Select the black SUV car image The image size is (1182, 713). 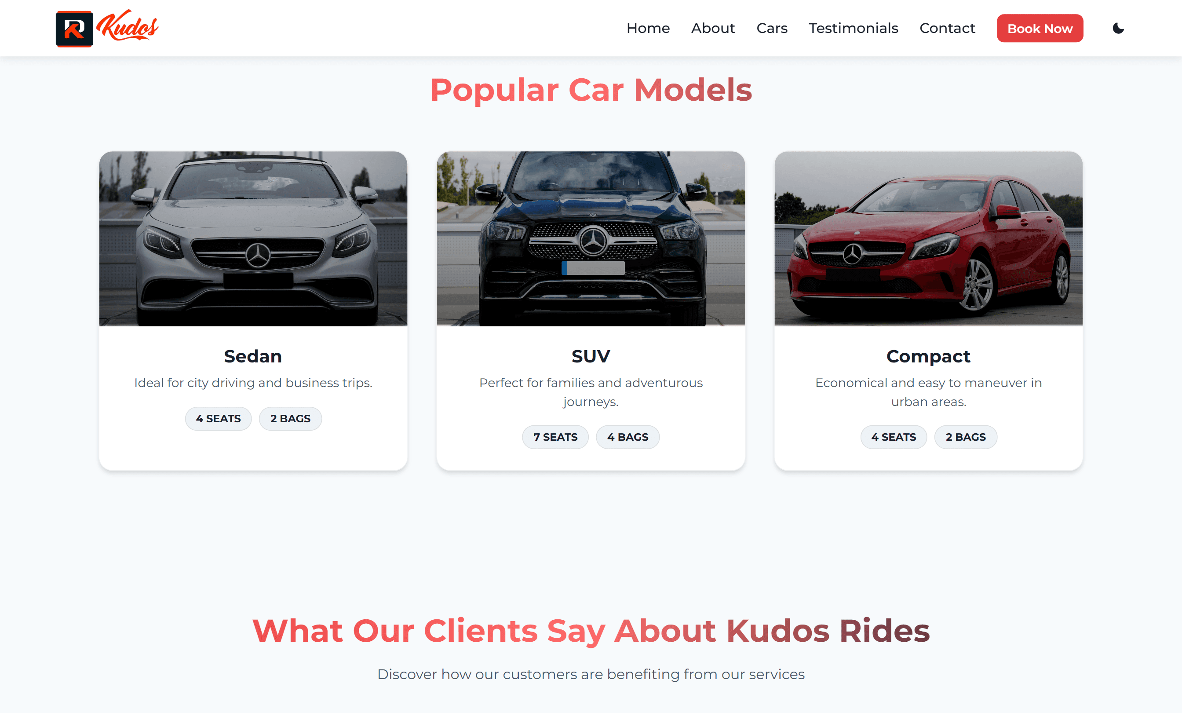(591, 238)
